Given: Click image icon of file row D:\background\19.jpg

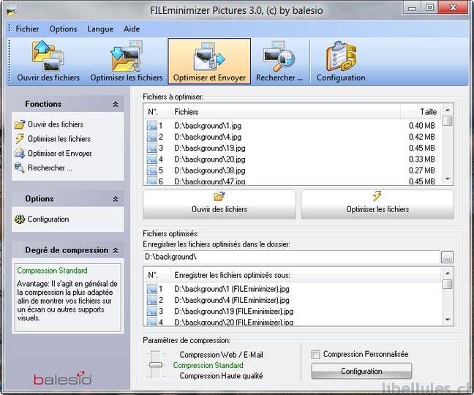Looking at the screenshot, I should 152,148.
